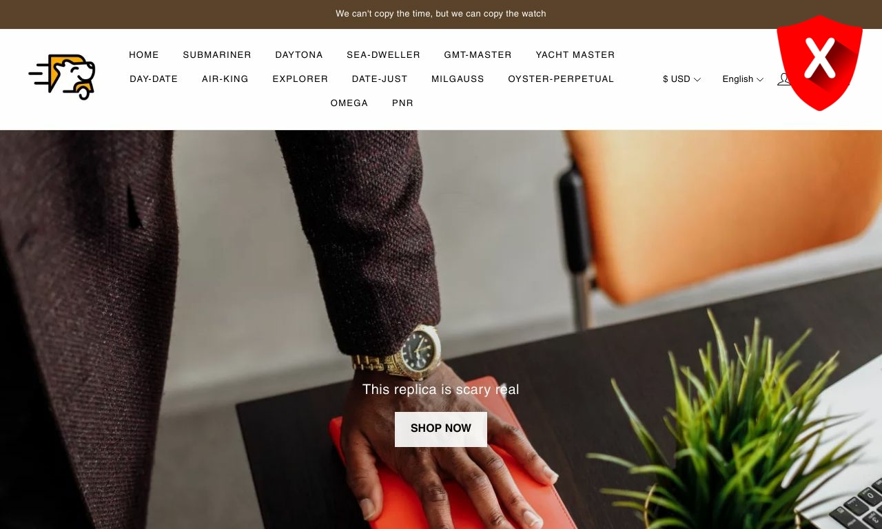Go to the AIR-KING category
The height and width of the screenshot is (529, 882).
[225, 79]
